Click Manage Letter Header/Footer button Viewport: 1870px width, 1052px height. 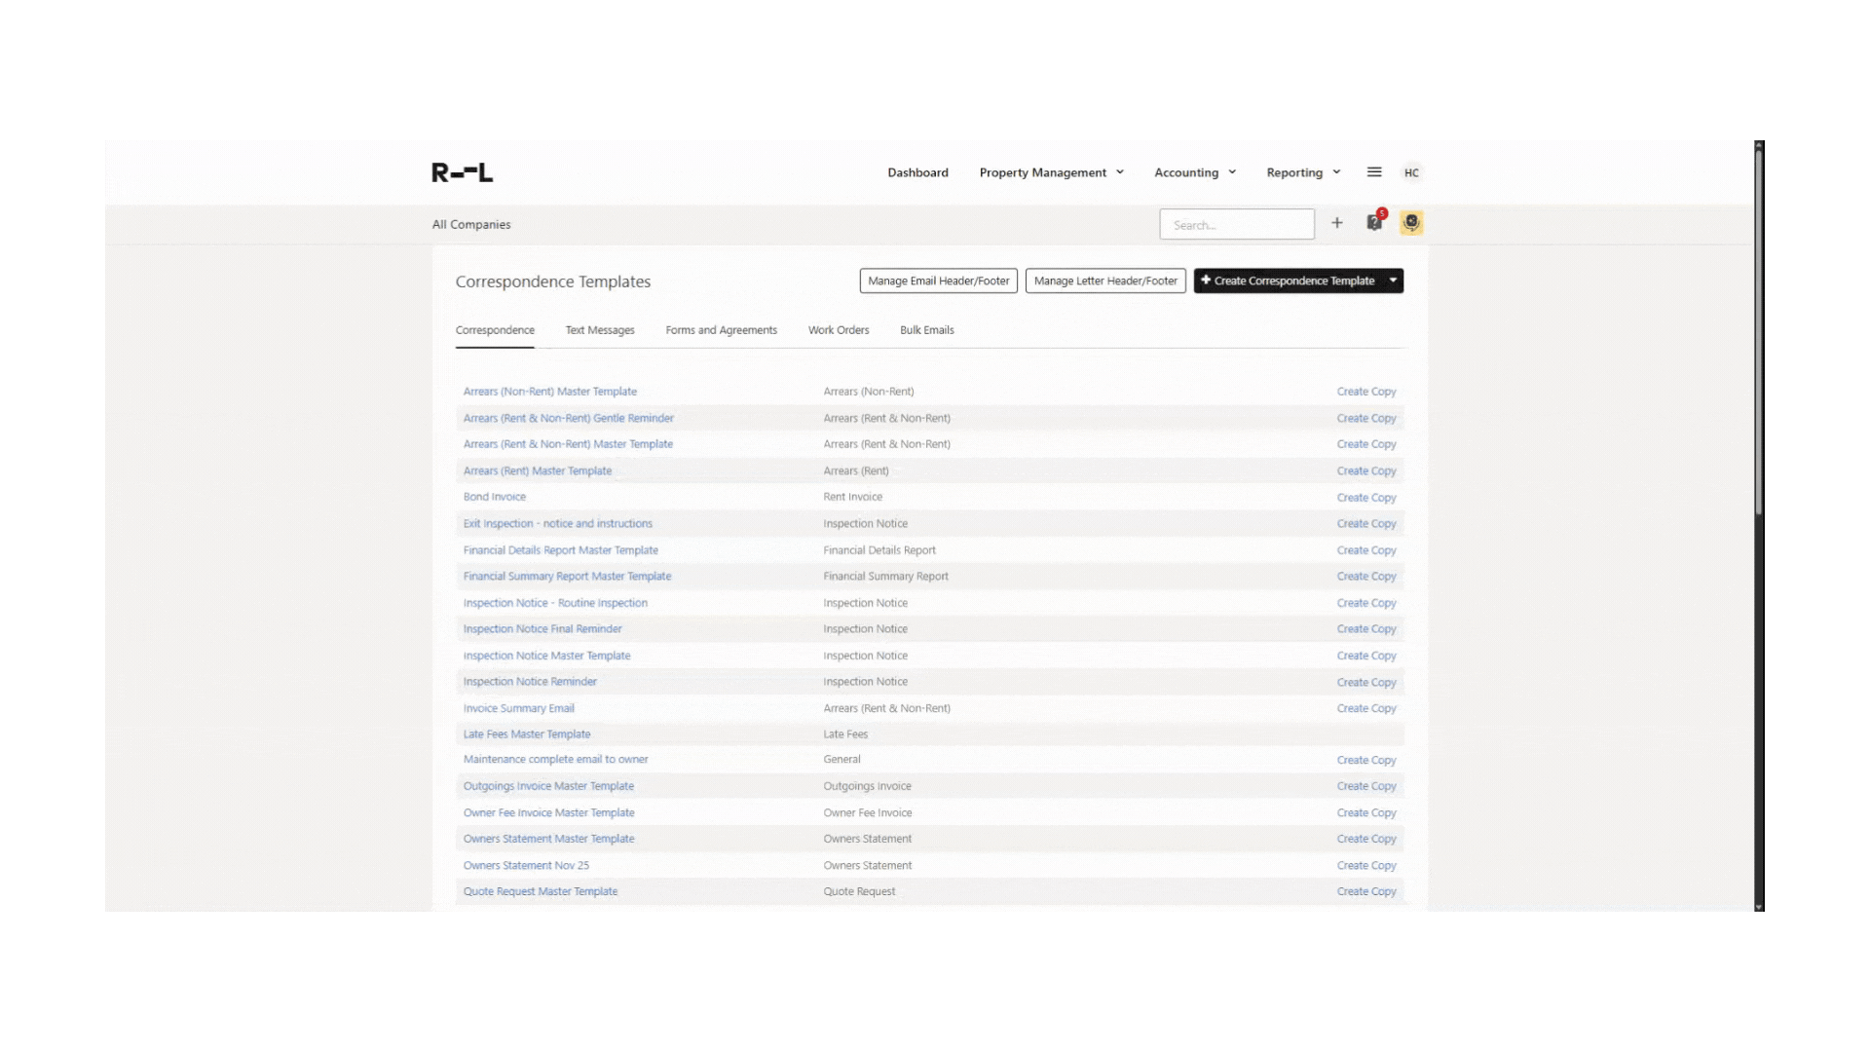pos(1105,281)
